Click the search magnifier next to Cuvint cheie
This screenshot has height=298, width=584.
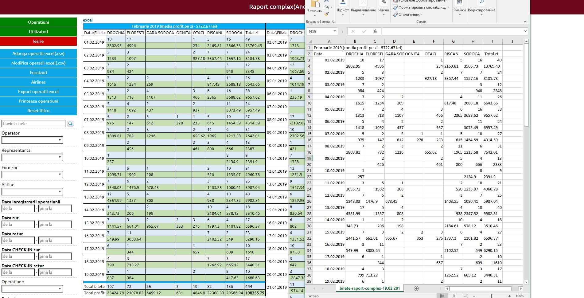(70, 124)
